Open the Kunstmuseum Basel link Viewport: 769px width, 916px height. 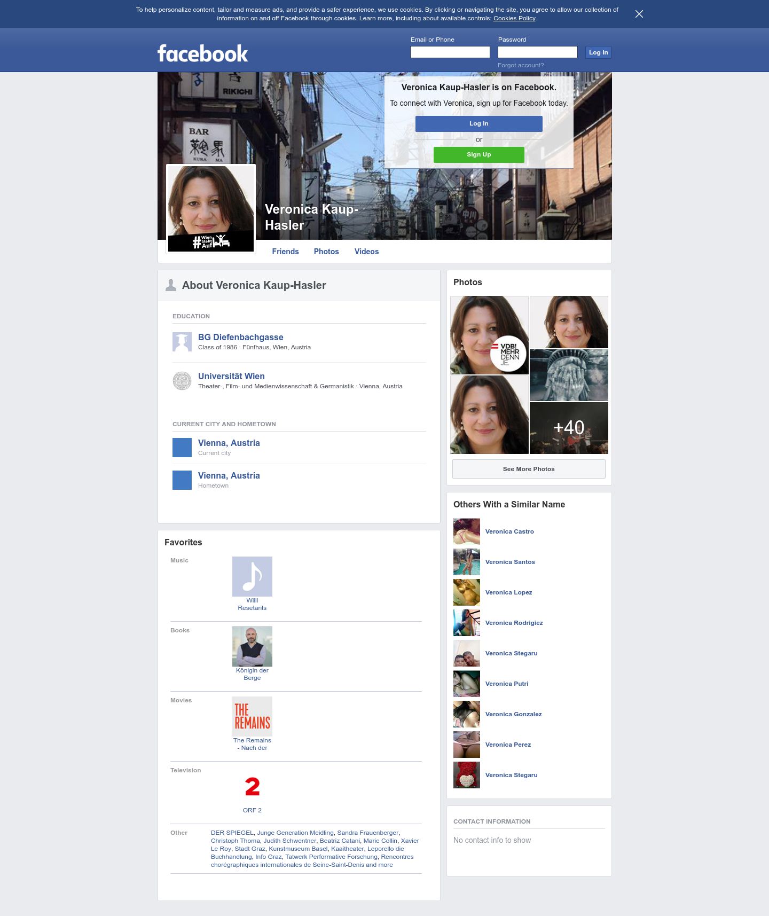tap(298, 849)
